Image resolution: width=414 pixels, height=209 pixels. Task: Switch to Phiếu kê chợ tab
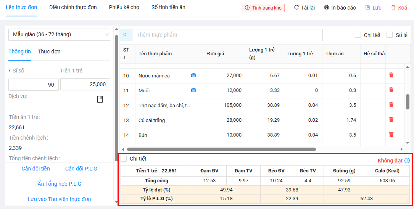click(124, 7)
